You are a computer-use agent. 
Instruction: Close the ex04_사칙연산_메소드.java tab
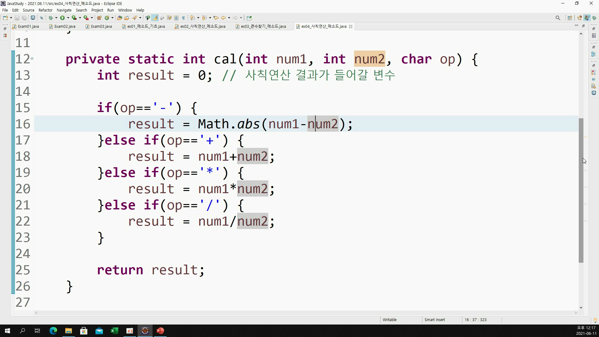point(351,27)
